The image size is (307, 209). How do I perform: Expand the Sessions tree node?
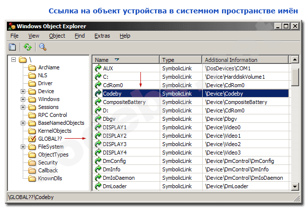point(23,107)
